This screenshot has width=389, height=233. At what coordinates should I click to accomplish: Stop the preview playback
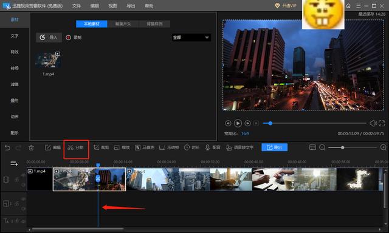point(256,123)
